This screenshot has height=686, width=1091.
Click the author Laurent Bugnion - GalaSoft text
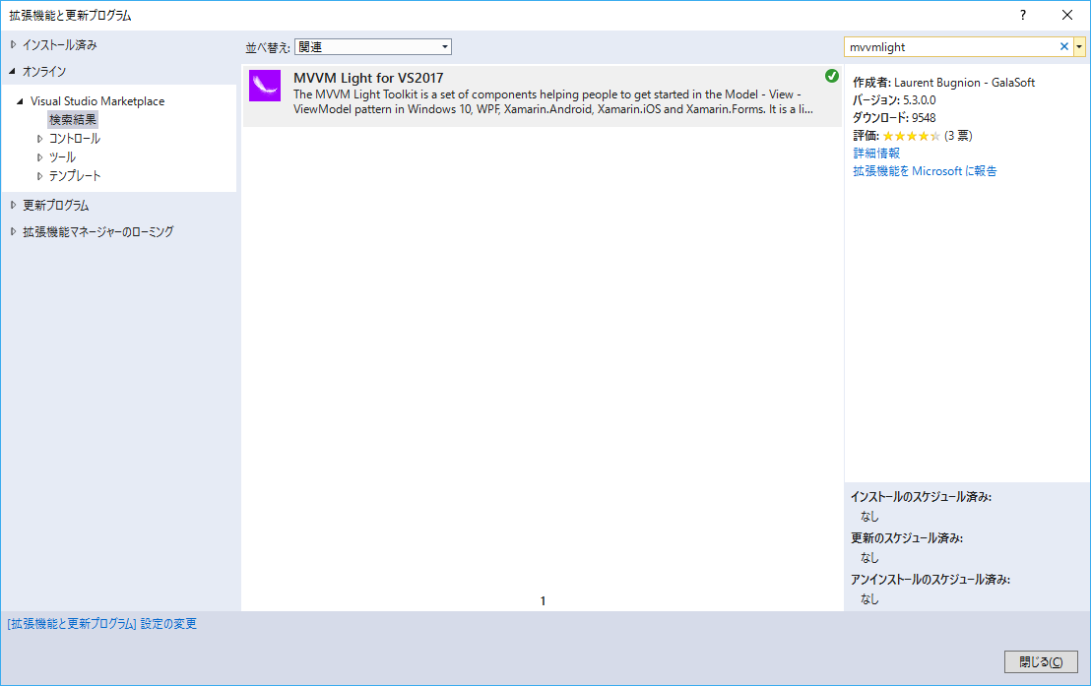[964, 82]
